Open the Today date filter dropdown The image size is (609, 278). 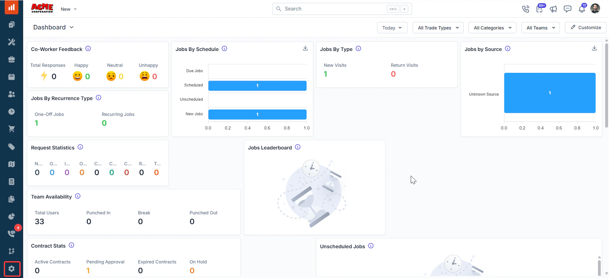pos(392,28)
